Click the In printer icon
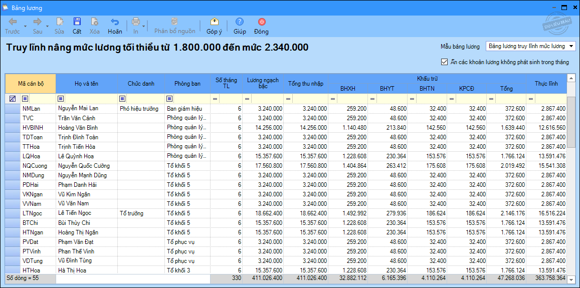The height and width of the screenshot is (288, 580). [x=136, y=22]
